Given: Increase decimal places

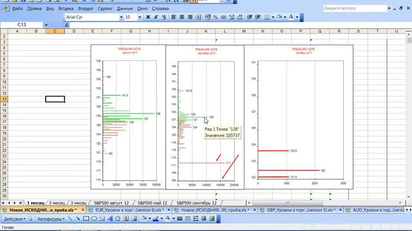Looking at the screenshot, I should point(232,17).
